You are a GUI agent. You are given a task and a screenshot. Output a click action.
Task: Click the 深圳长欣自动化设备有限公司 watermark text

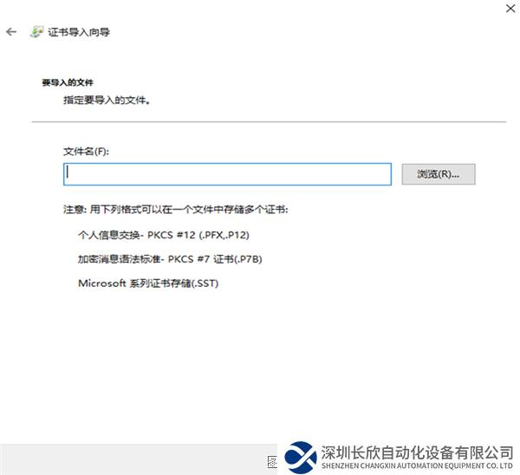(417, 452)
